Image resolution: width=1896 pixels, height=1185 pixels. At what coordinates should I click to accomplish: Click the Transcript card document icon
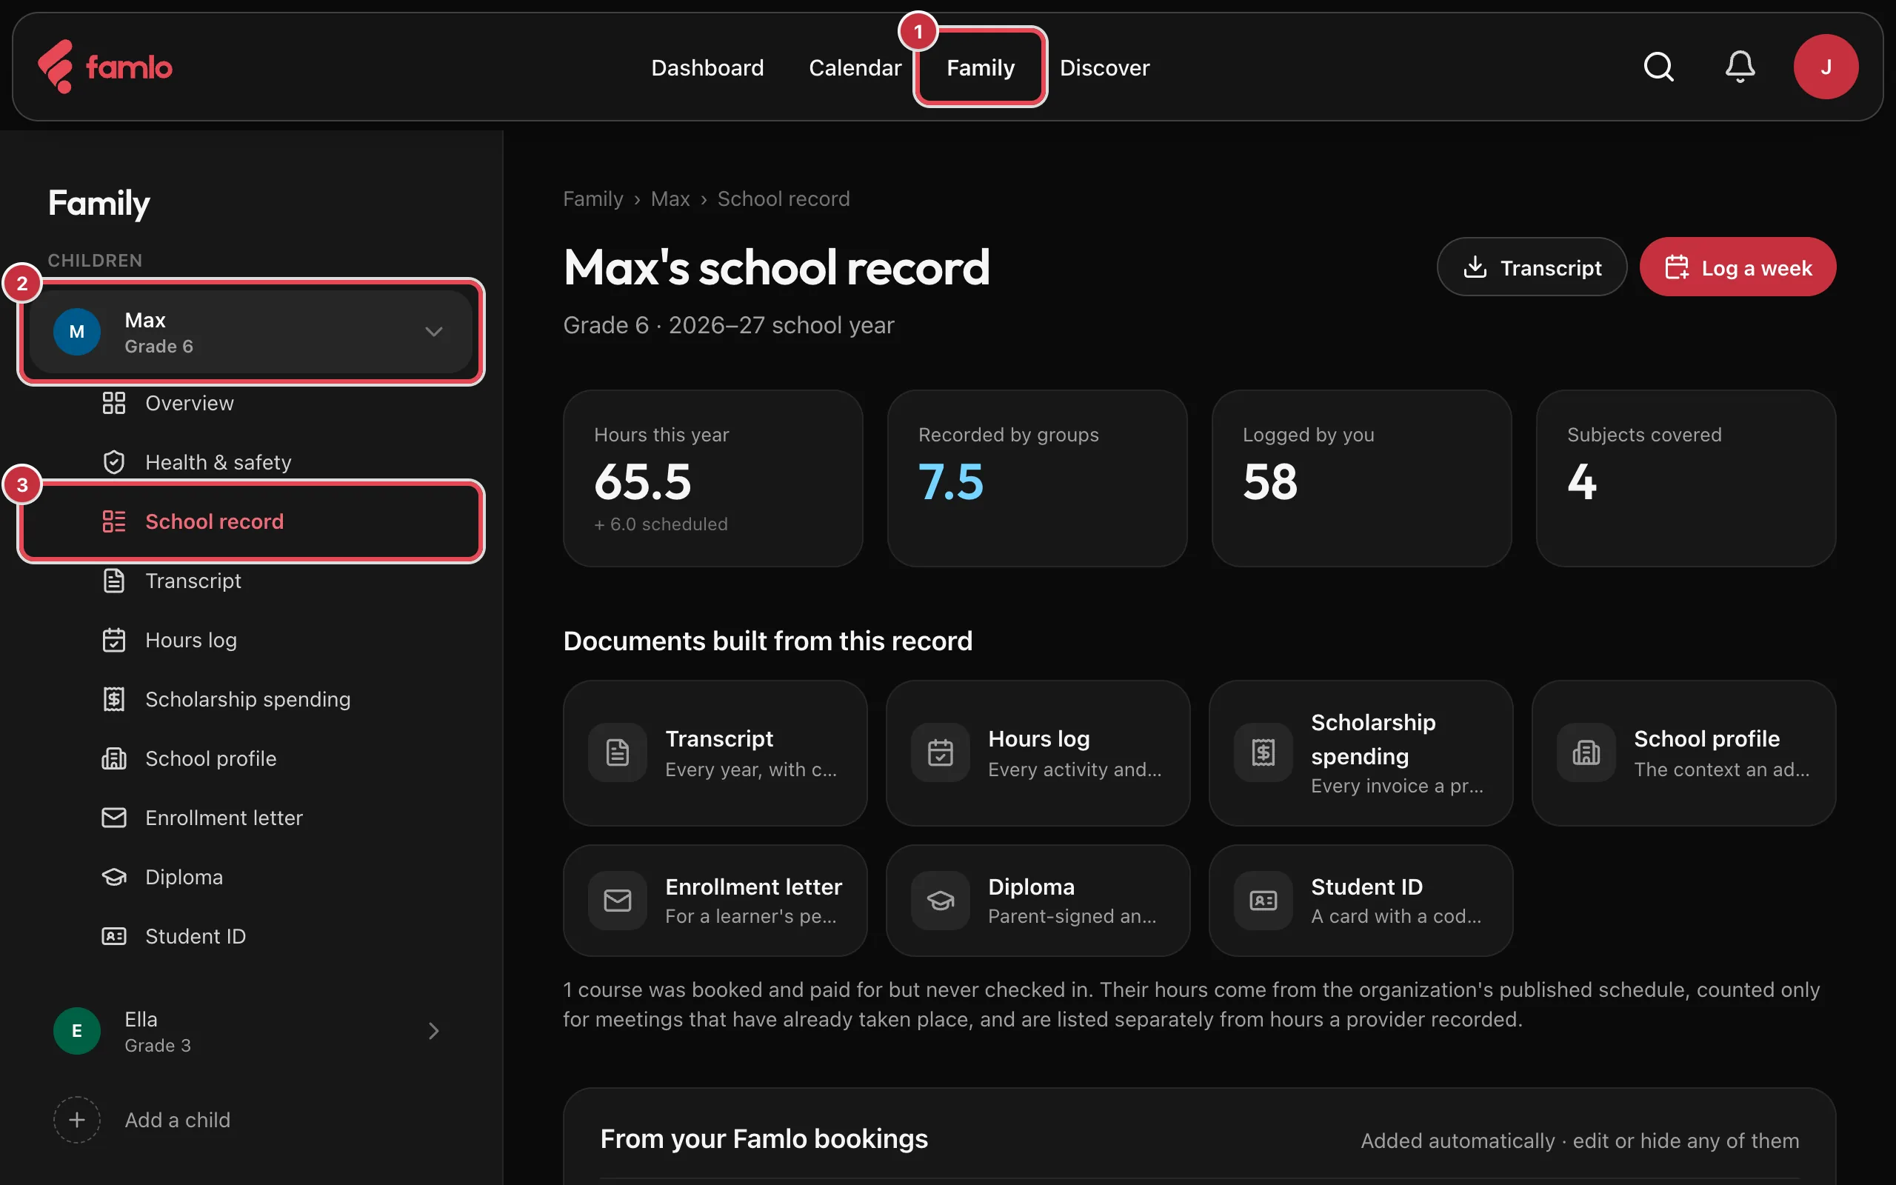(618, 752)
